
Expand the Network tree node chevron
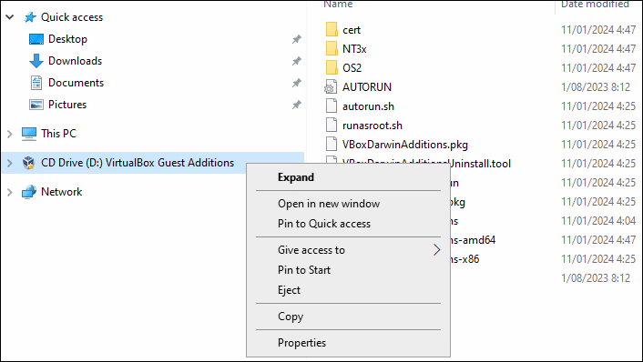pyautogui.click(x=10, y=192)
